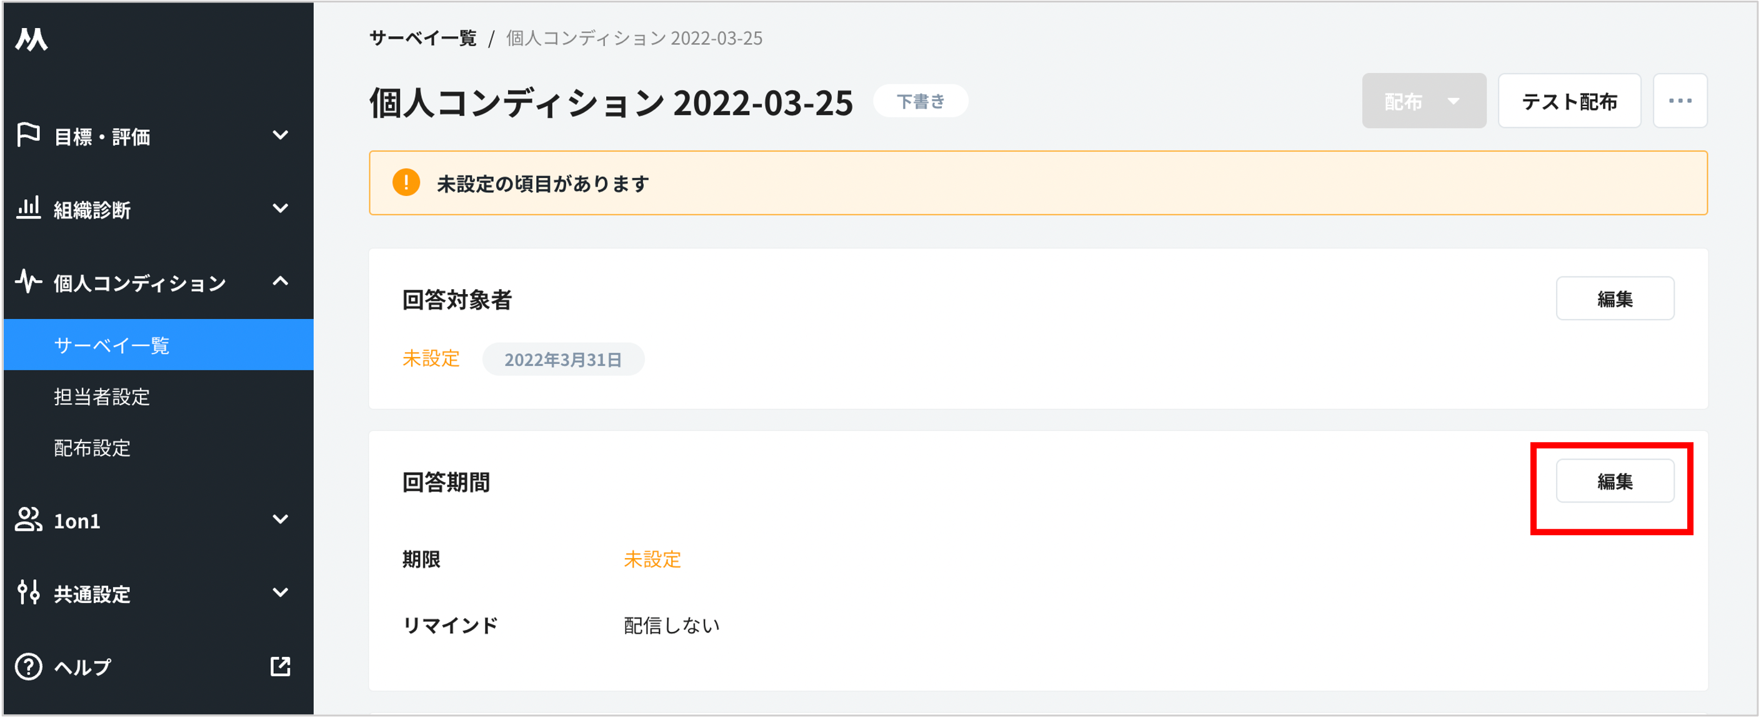1761x718 pixels.
Task: Click 編集 button for 回答対象者
Action: pyautogui.click(x=1615, y=298)
